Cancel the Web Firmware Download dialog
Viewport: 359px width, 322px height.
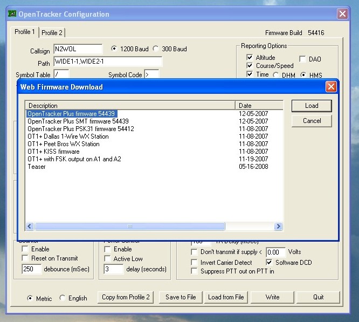(312, 121)
